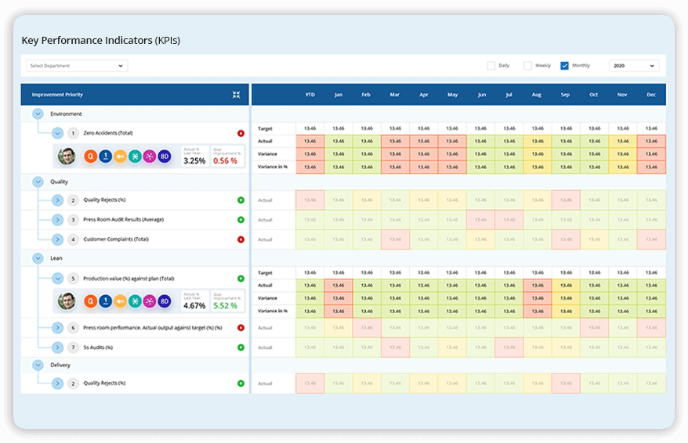
Task: Open the purple 8D icon under Zero Accidents
Action: [x=164, y=157]
